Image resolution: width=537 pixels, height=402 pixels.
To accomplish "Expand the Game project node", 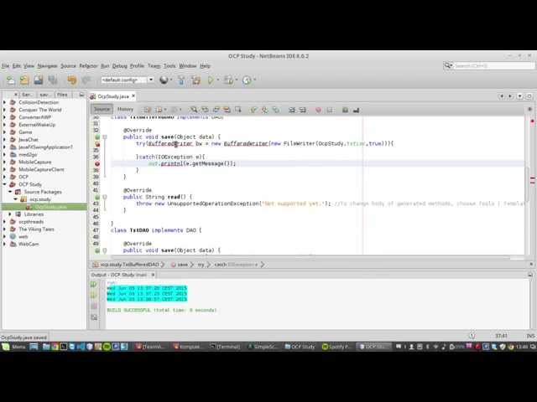I will click(4, 132).
